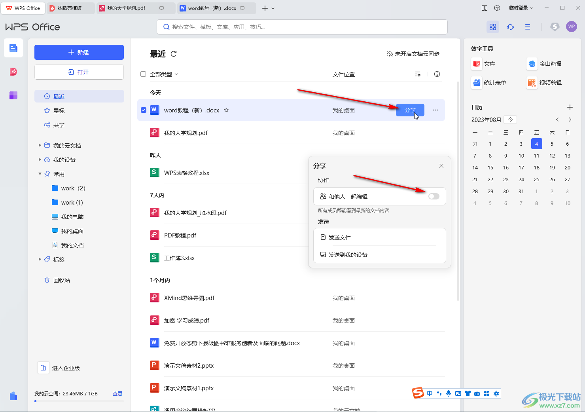Check the select-all files checkbox
Viewport: 585px width, 412px height.
(143, 74)
